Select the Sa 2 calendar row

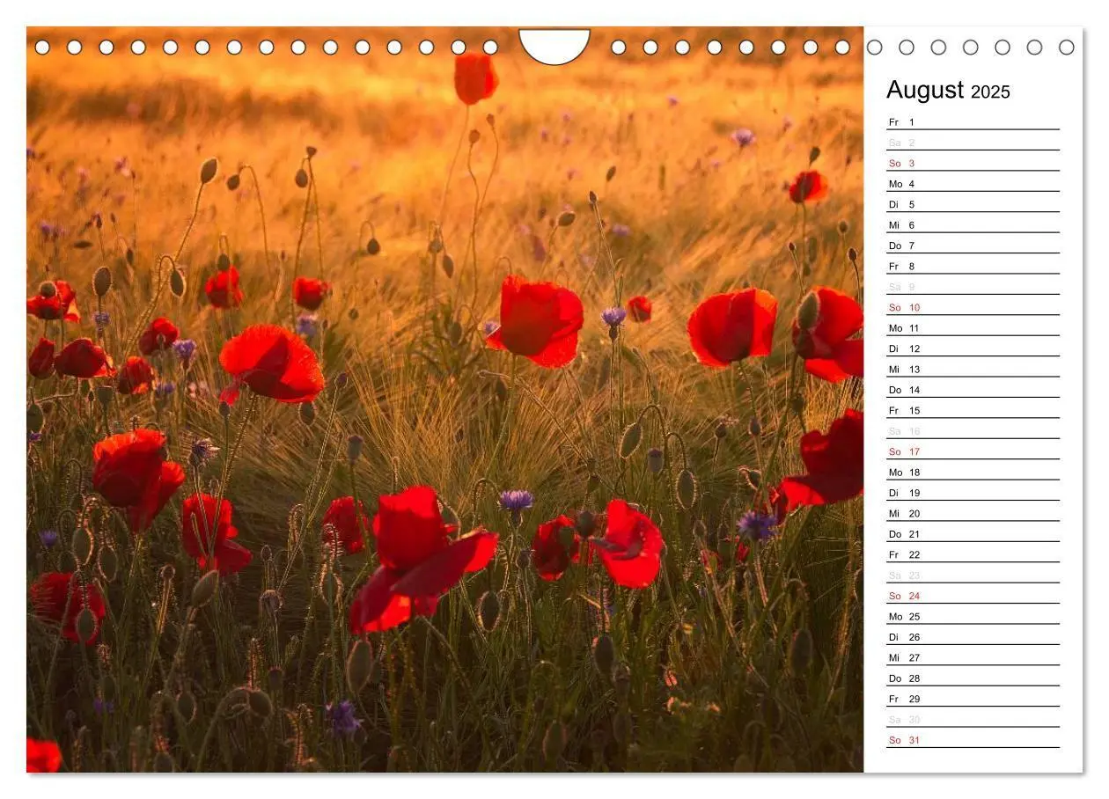coord(973,141)
